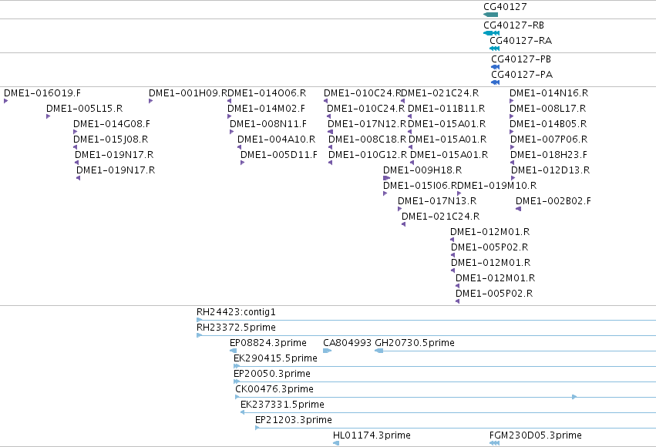This screenshot has height=447, width=656.
Task: Click DME1-008C18.R feature label
Action: pyautogui.click(x=368, y=139)
